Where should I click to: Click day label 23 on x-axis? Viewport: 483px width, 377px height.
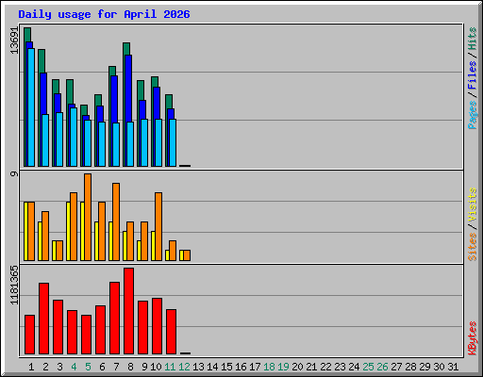(x=340, y=367)
